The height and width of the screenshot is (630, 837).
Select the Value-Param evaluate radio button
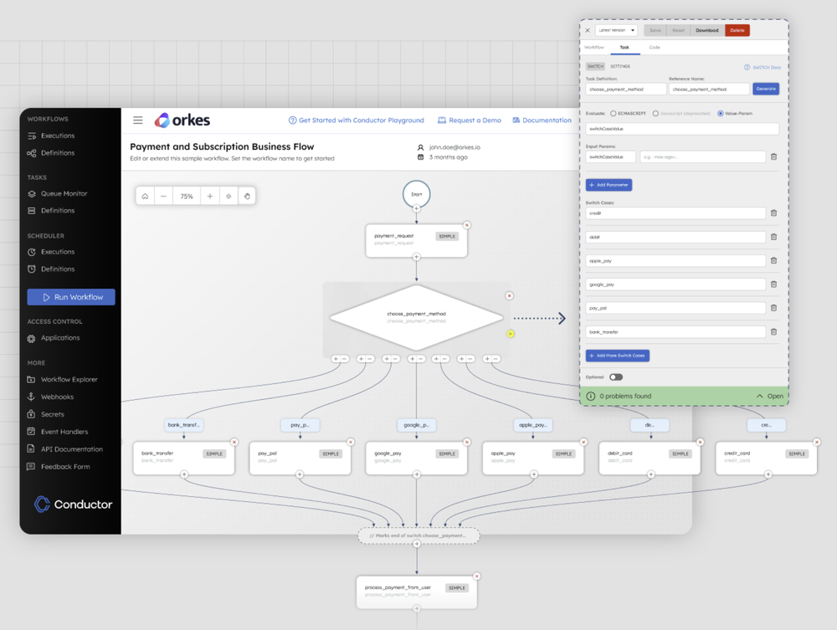click(x=721, y=114)
